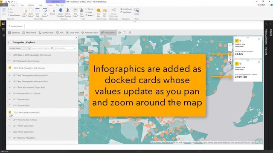Save the report from quick access toolbar
The width and height of the screenshot is (273, 153).
point(6,2)
